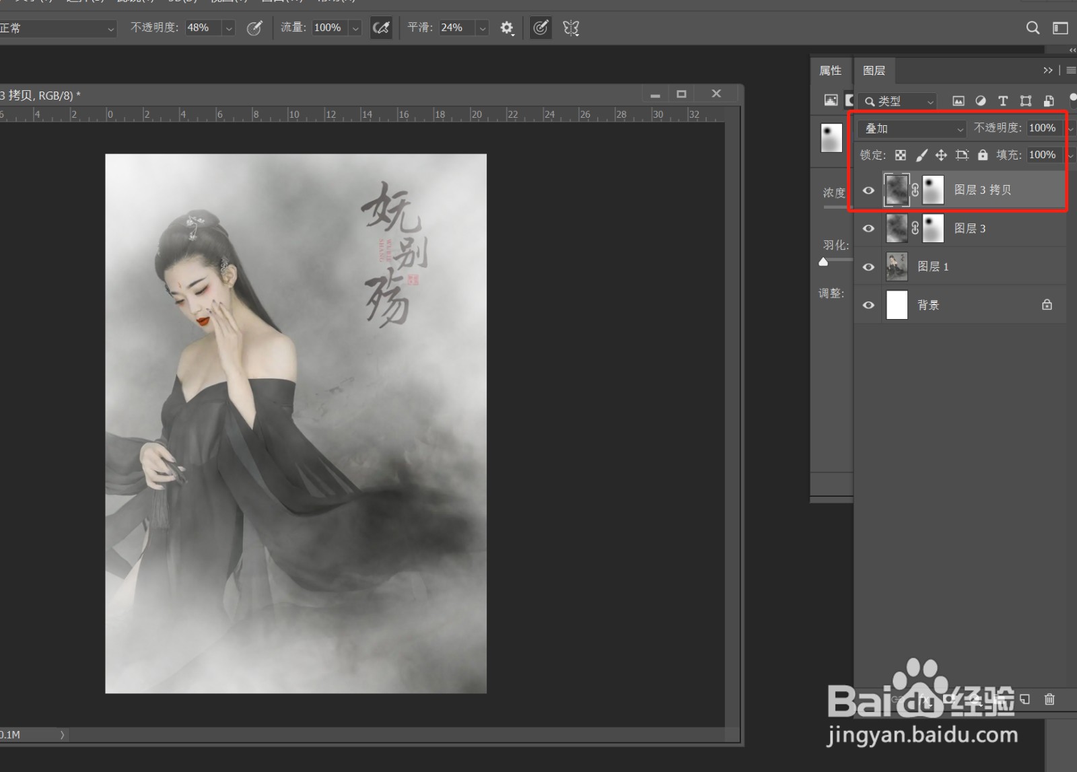
Task: Expand smoothing slider arrow
Action: coord(482,28)
